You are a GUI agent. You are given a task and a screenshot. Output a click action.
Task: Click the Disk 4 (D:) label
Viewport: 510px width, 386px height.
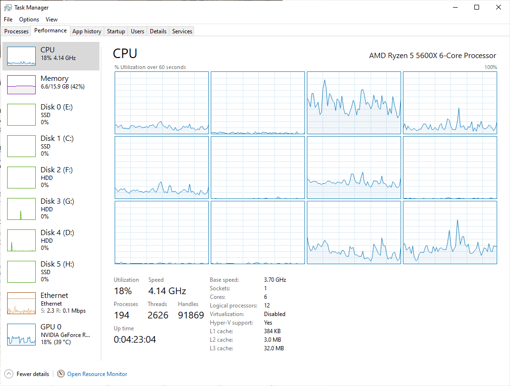pos(57,233)
